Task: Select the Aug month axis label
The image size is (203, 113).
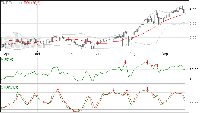Action: tap(132, 54)
